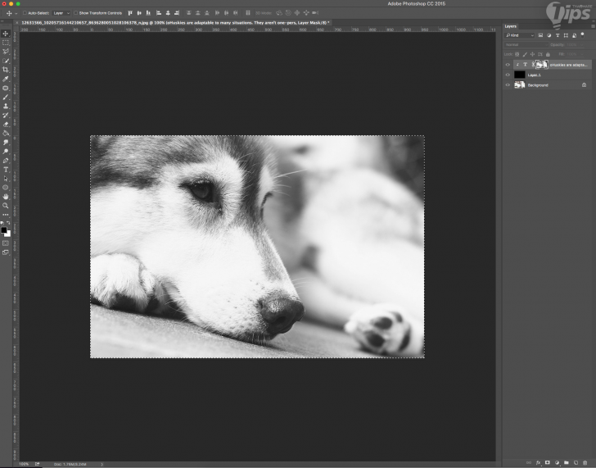Change the screen mode from toolbox bottom
Screen dimensions: 596x468
(x=5, y=252)
